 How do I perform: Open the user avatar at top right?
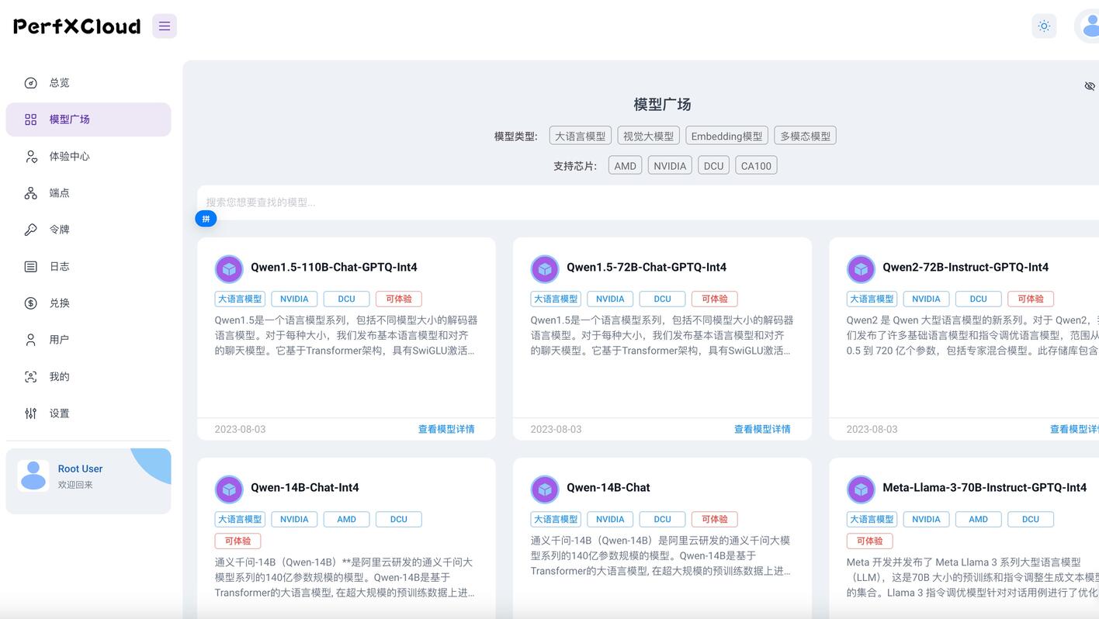(1087, 26)
